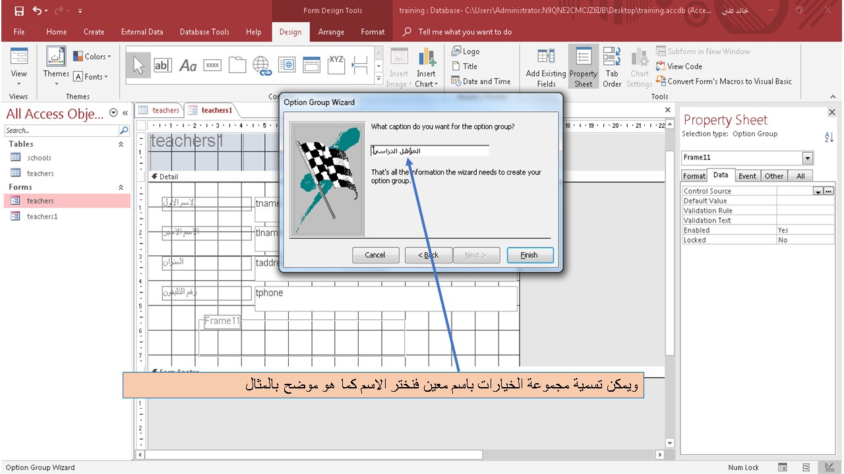Choose the Label (Aa) control
844x474 pixels.
pyautogui.click(x=188, y=65)
